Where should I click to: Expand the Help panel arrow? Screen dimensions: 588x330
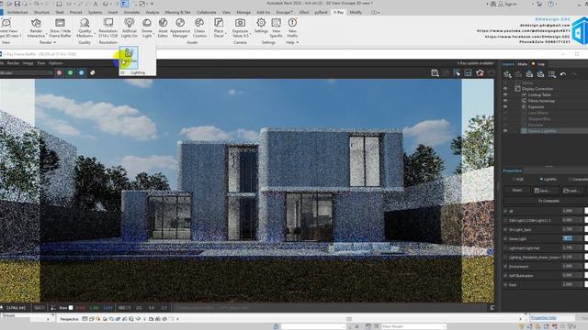298,43
